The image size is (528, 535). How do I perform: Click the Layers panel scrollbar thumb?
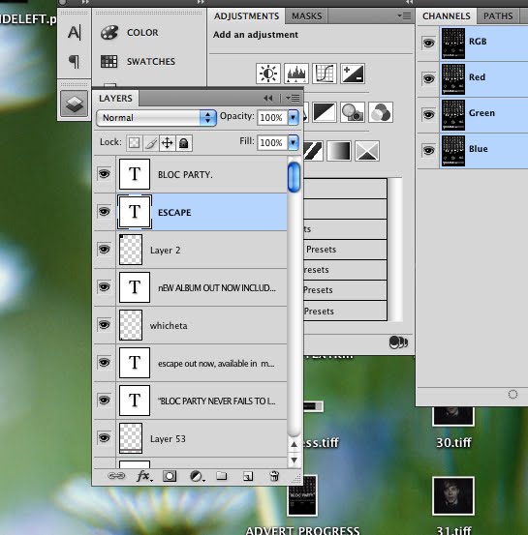coord(294,177)
